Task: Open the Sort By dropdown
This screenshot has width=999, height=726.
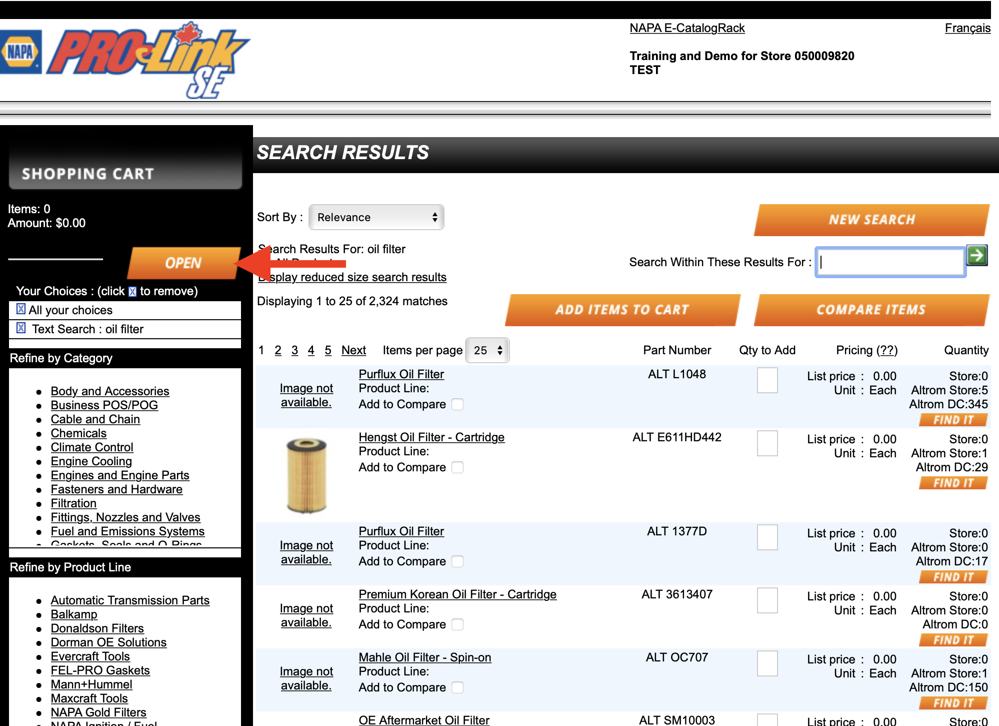Action: tap(376, 217)
